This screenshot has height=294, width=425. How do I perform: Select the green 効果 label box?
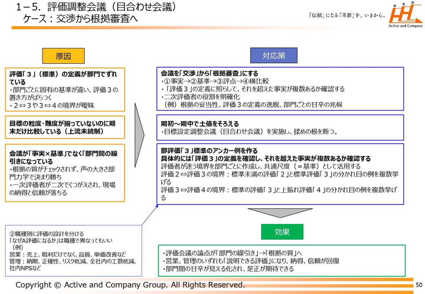click(x=282, y=232)
